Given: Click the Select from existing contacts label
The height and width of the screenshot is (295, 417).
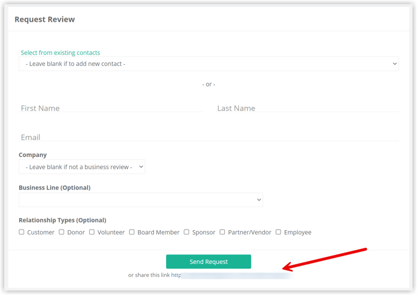Looking at the screenshot, I should point(61,53).
